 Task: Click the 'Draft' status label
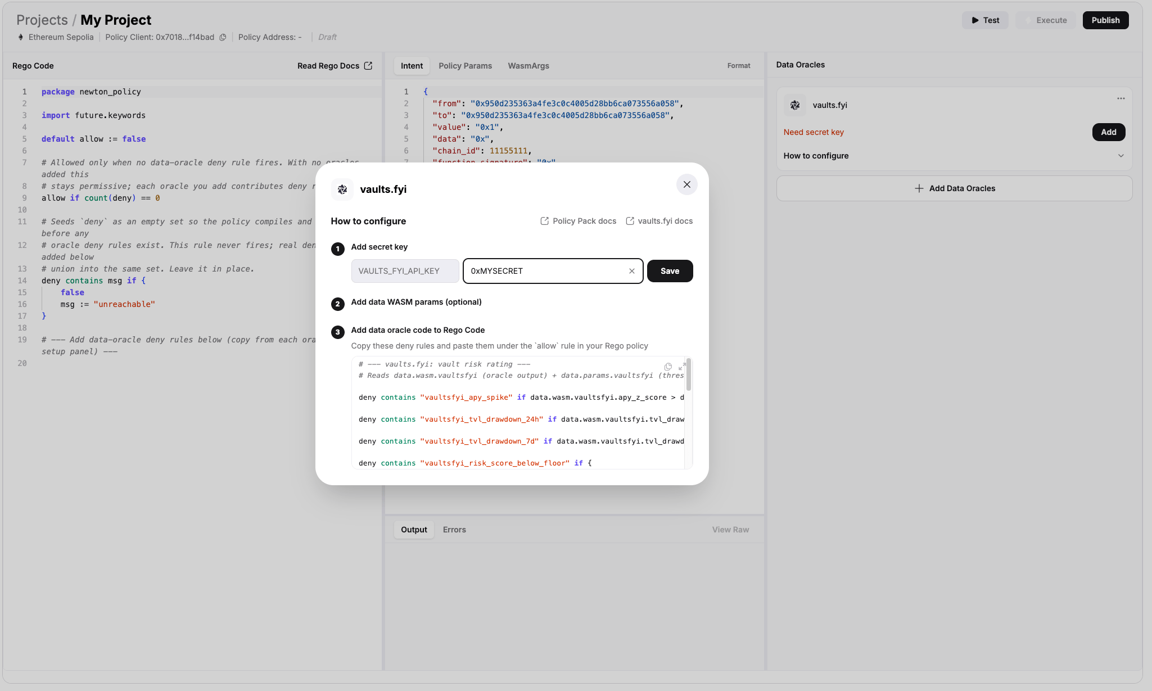coord(327,37)
